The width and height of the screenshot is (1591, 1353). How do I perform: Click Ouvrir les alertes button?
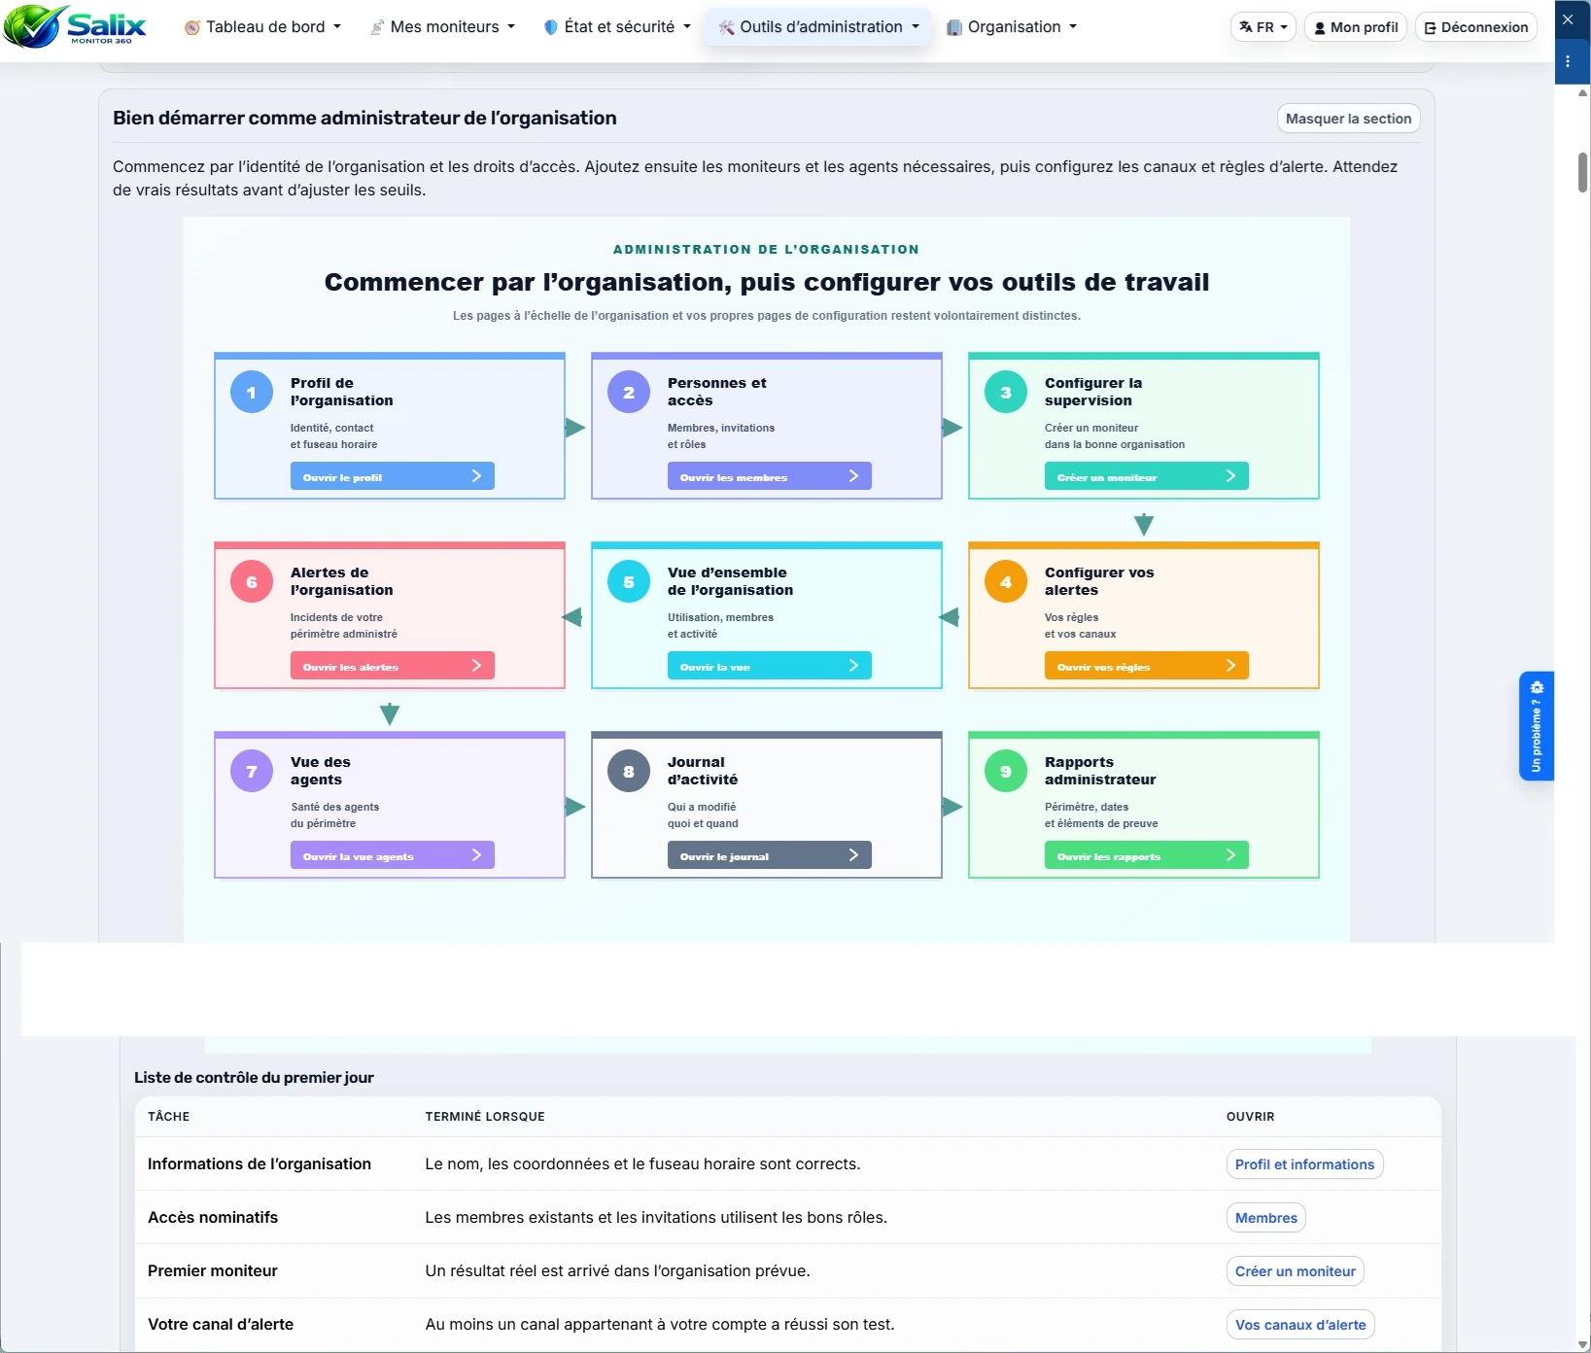click(x=392, y=666)
